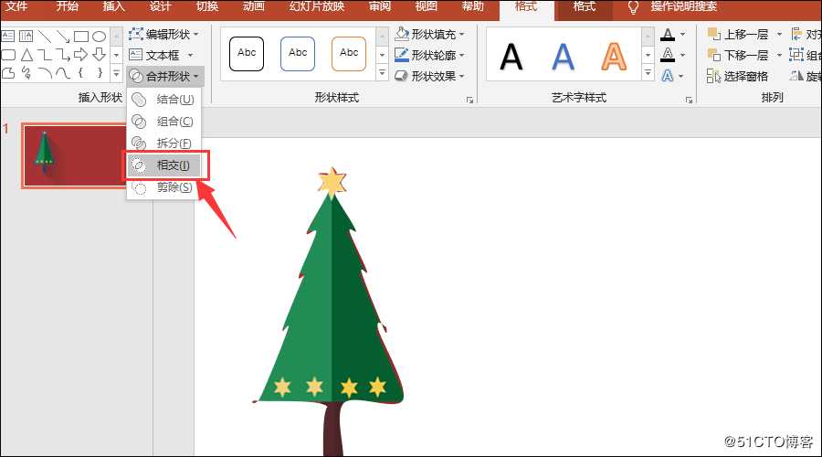Open WordArt Styles (艺术字样式) dialog launcher
This screenshot has height=457, width=822.
tap(689, 100)
